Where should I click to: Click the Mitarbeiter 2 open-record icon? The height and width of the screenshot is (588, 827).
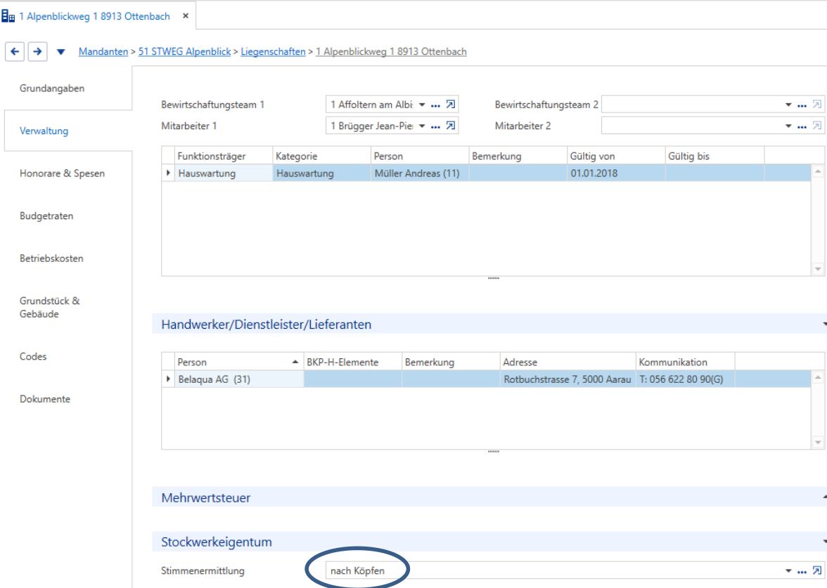[x=817, y=125]
